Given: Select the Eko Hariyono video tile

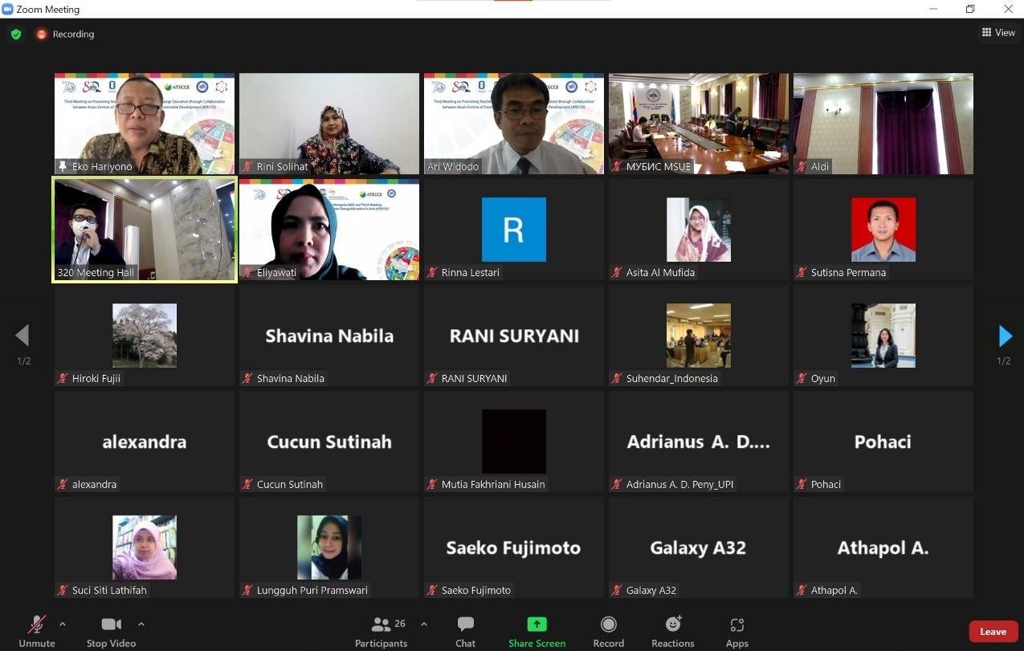Looking at the screenshot, I should coord(145,124).
